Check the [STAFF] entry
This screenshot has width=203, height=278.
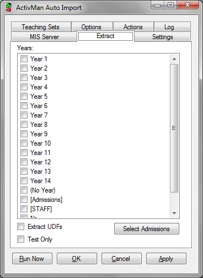click(x=24, y=209)
